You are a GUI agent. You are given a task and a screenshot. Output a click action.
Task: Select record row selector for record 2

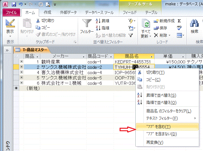[x=16, y=67]
